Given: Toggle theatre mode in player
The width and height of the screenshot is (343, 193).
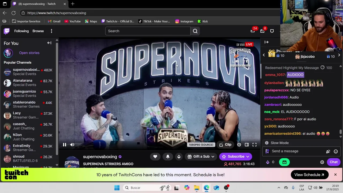Looking at the screenshot, I should coord(247,145).
